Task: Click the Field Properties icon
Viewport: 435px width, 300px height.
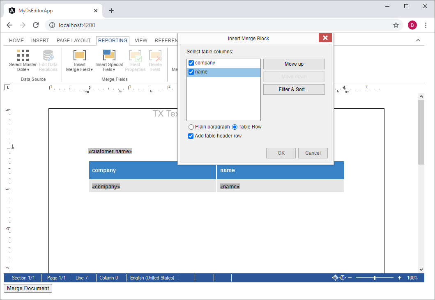Action: [x=135, y=60]
